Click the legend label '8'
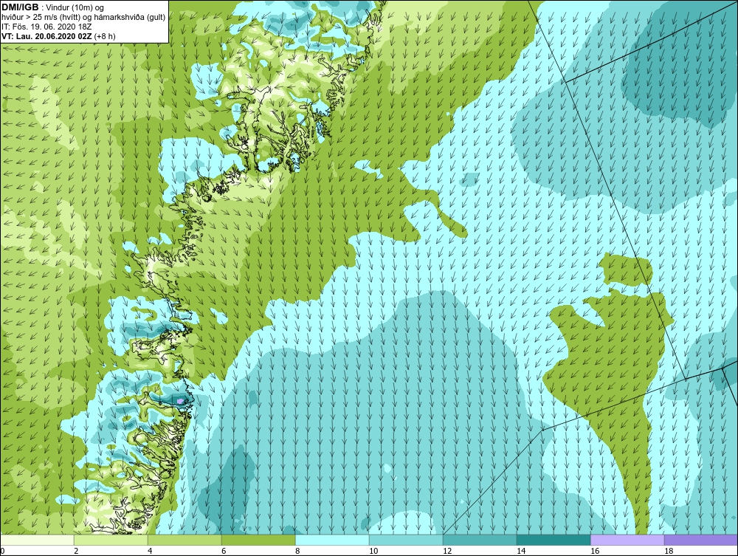738x556 pixels. tap(297, 551)
